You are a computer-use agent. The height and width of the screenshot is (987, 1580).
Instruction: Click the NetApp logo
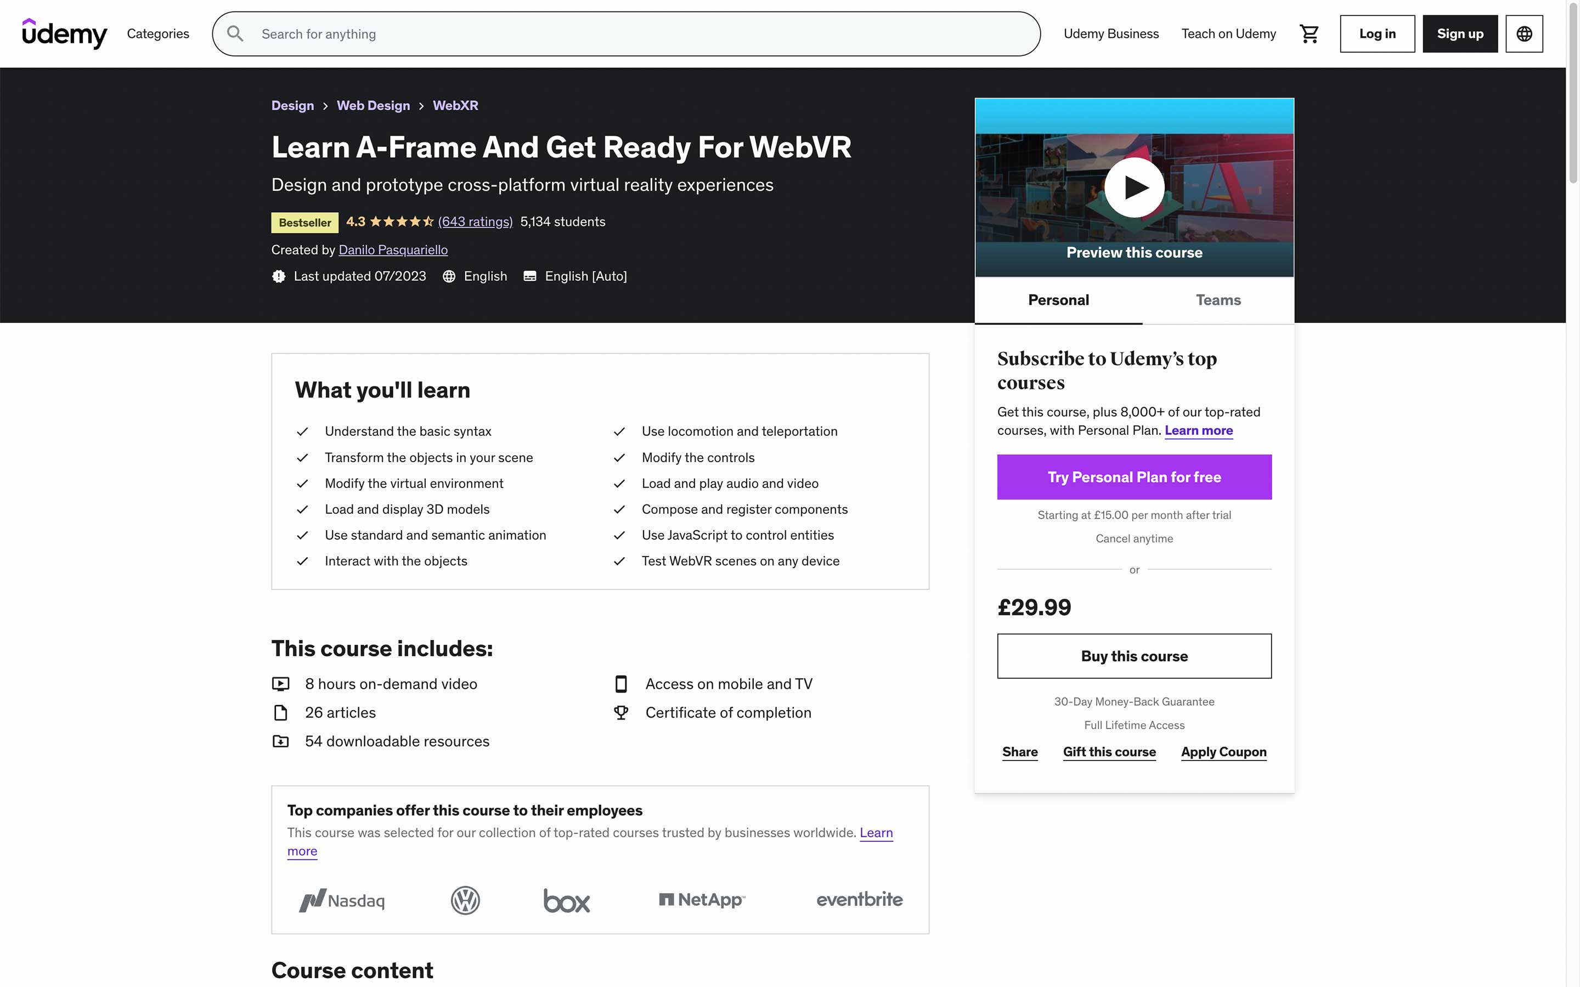702,899
